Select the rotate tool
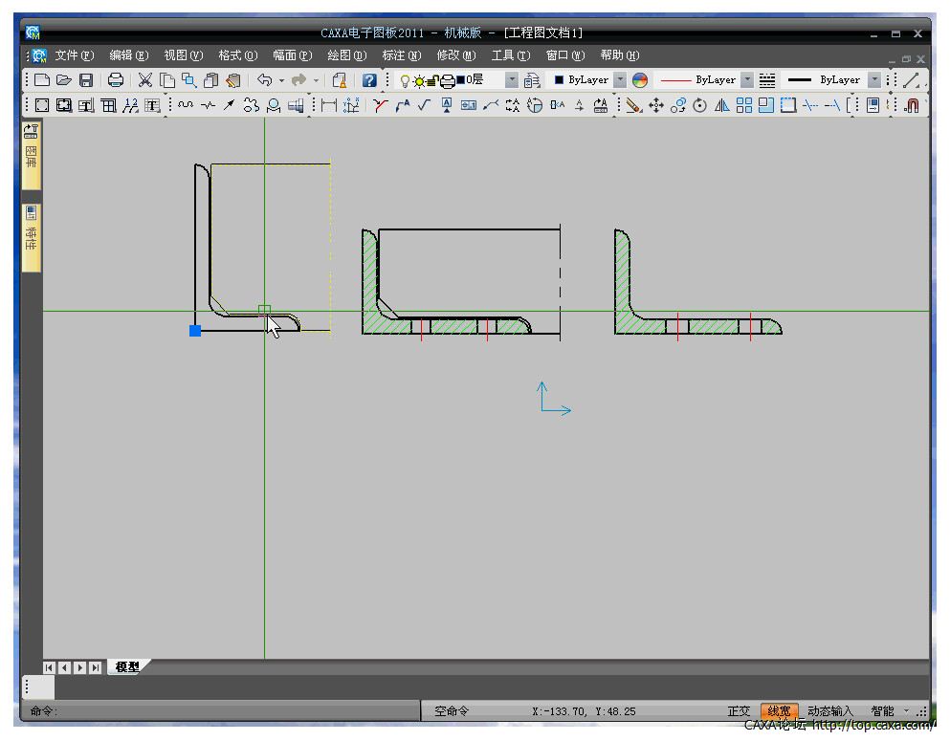Viewport: 950px width, 741px height. [699, 105]
